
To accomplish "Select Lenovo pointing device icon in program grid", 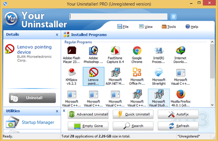I will 93,72.
